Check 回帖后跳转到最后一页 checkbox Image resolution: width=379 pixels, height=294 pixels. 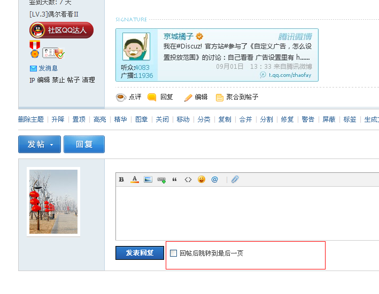click(173, 253)
